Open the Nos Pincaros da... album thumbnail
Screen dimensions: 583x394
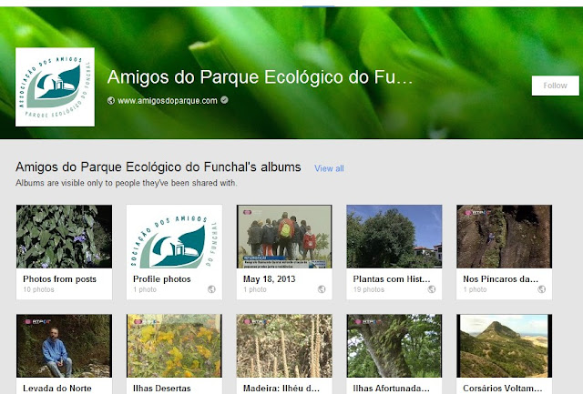click(x=505, y=237)
